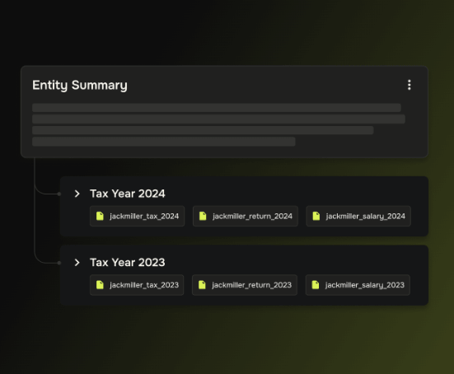Screen dimensions: 454x374
Task: Click the file icon beside jackmiller_salary_2024
Action: (316, 216)
